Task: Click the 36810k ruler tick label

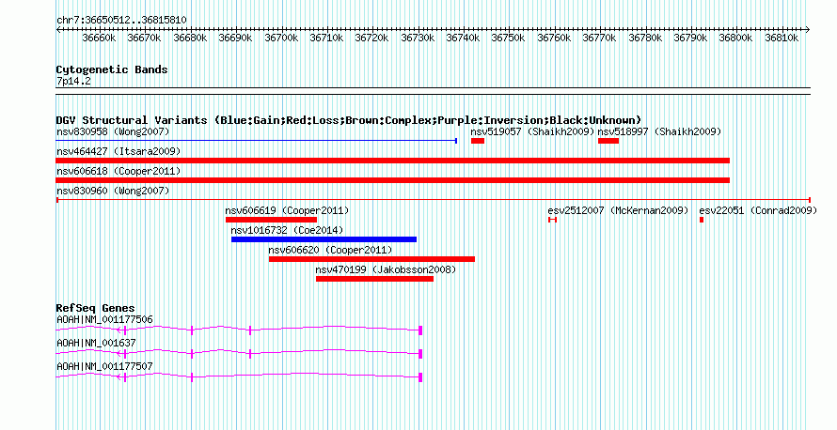Action: coord(782,38)
